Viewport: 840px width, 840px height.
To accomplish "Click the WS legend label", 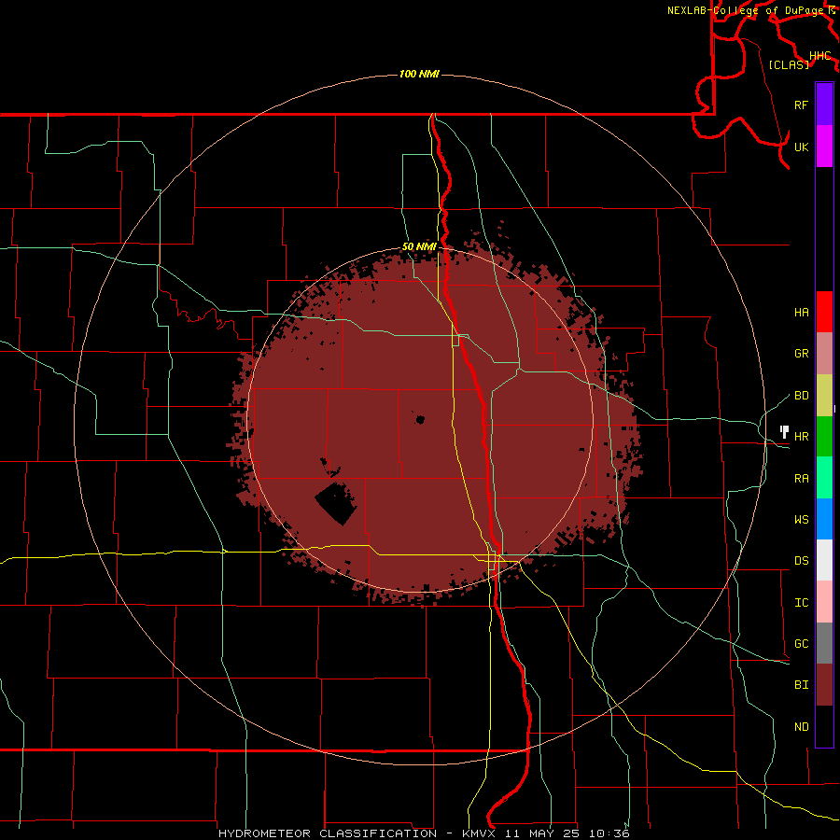I will pyautogui.click(x=801, y=519).
